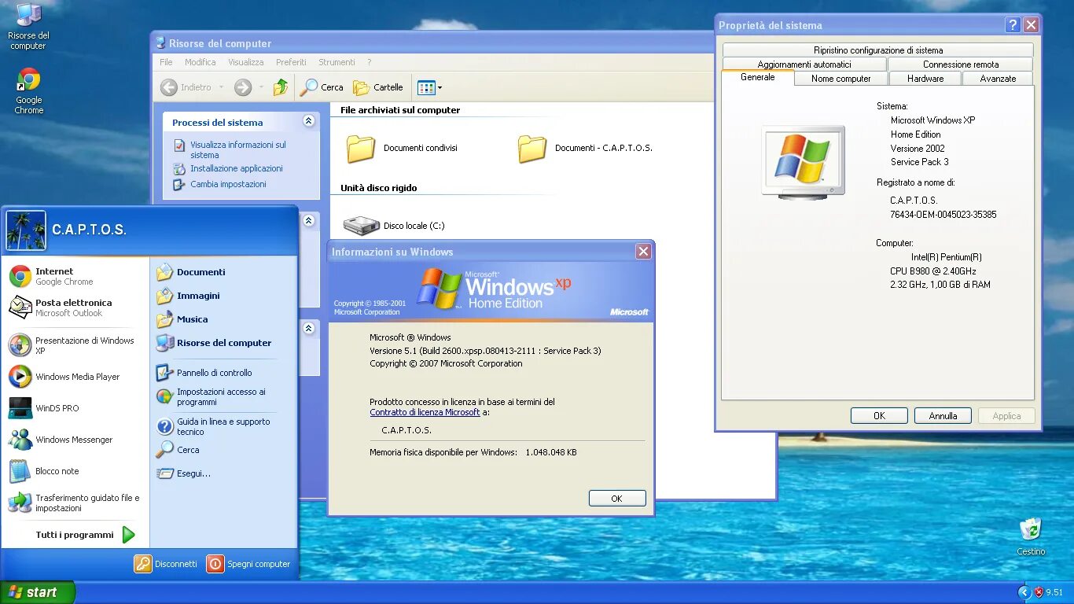Open Cerca in the Start menu
This screenshot has width=1074, height=604.
216,450
